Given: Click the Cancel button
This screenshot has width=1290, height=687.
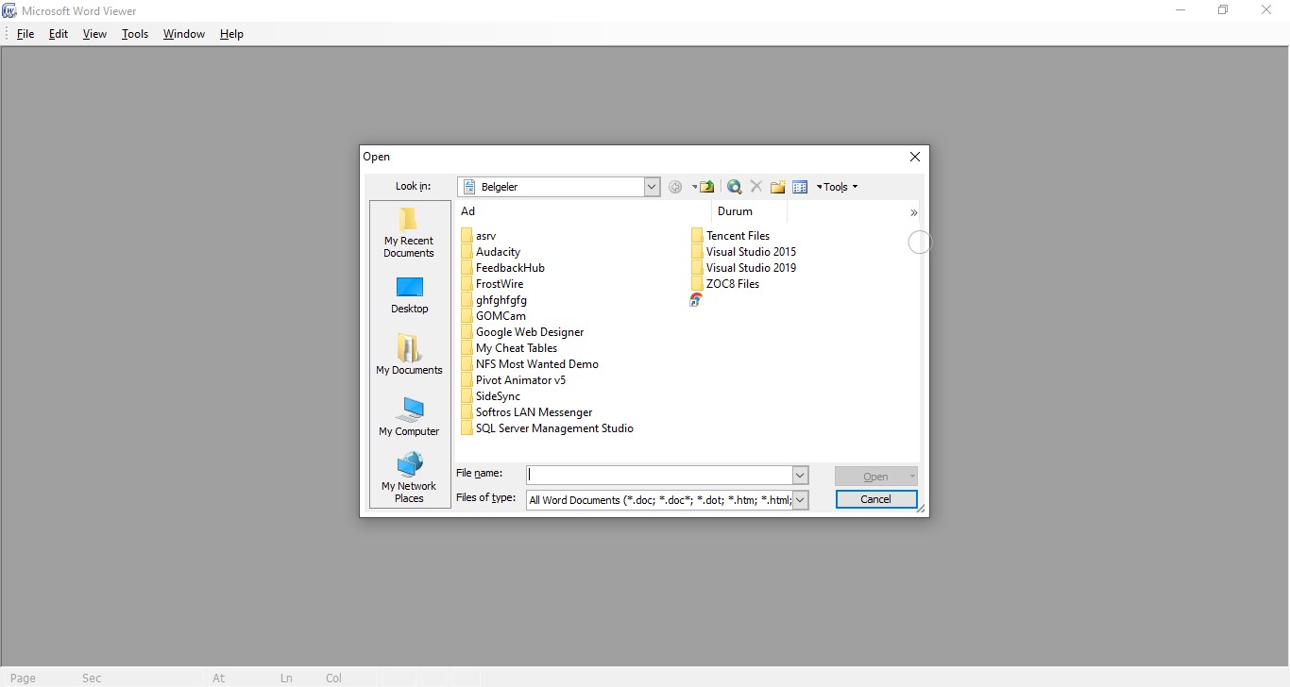Looking at the screenshot, I should pos(875,499).
